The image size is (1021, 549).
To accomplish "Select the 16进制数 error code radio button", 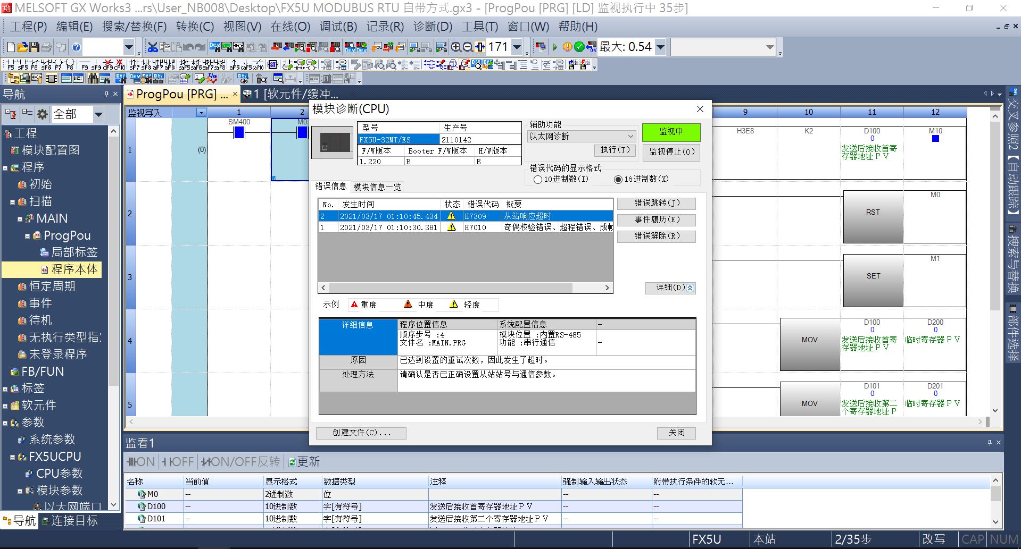I will (618, 180).
